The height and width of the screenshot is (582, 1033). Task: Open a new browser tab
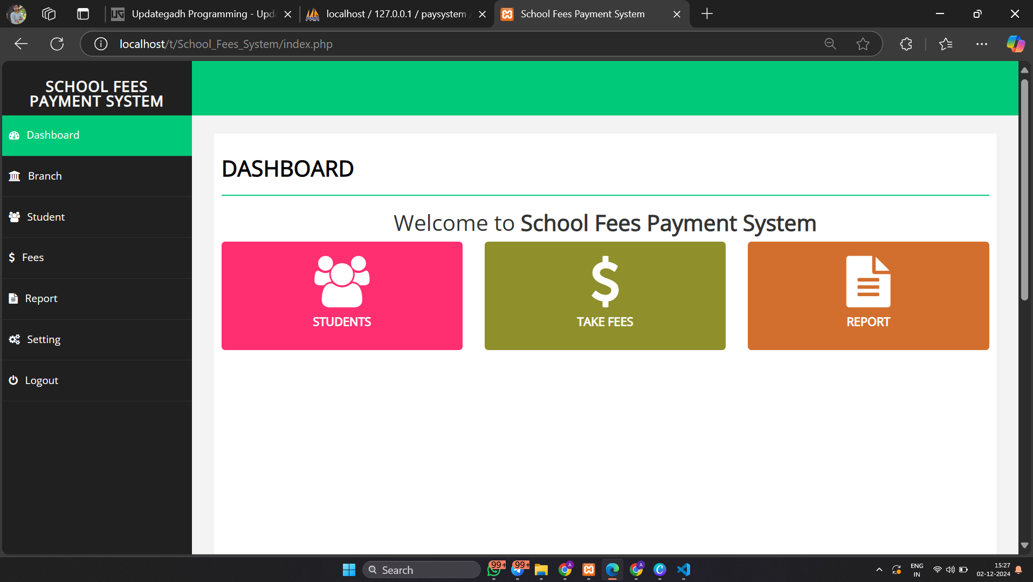pyautogui.click(x=707, y=14)
